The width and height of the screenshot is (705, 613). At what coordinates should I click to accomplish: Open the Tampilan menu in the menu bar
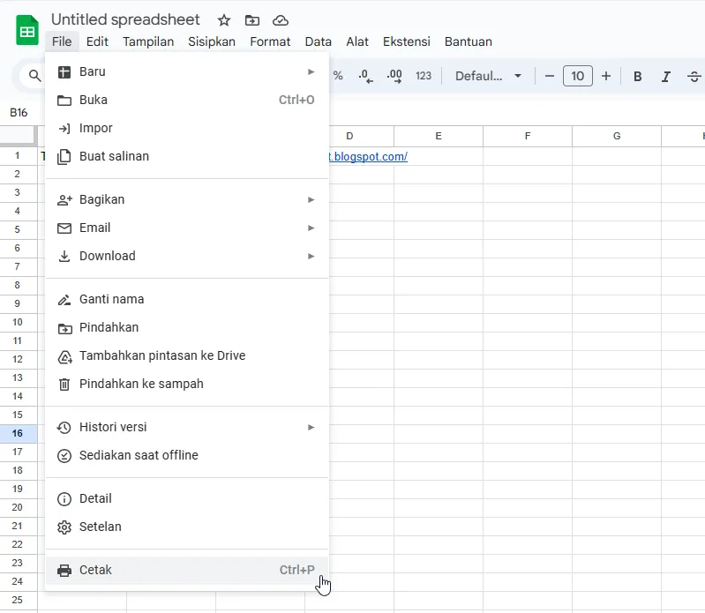pyautogui.click(x=148, y=41)
